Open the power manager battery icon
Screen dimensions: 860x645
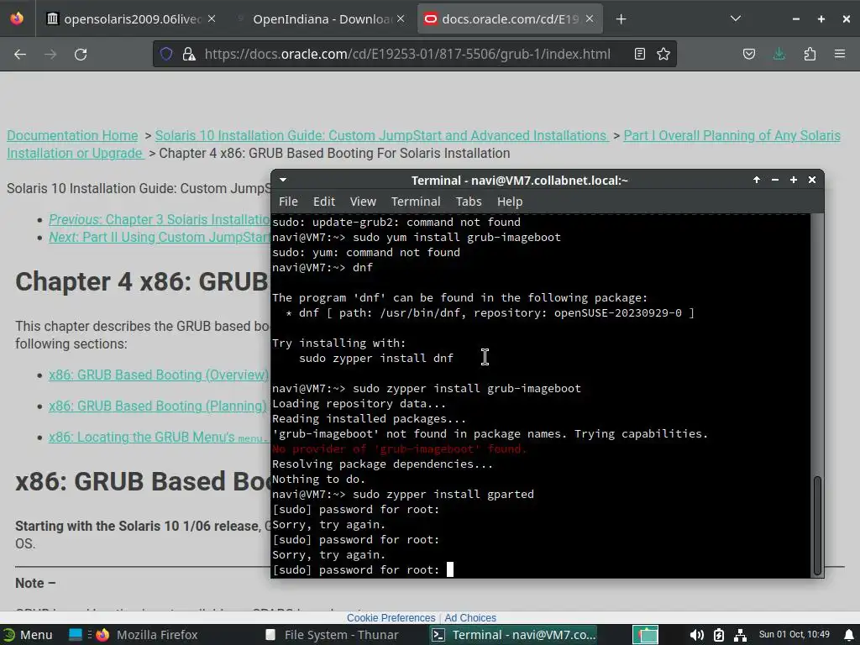(719, 635)
